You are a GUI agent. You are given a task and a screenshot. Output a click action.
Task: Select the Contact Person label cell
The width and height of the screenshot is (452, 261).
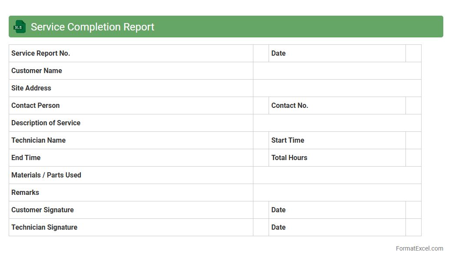pos(130,105)
